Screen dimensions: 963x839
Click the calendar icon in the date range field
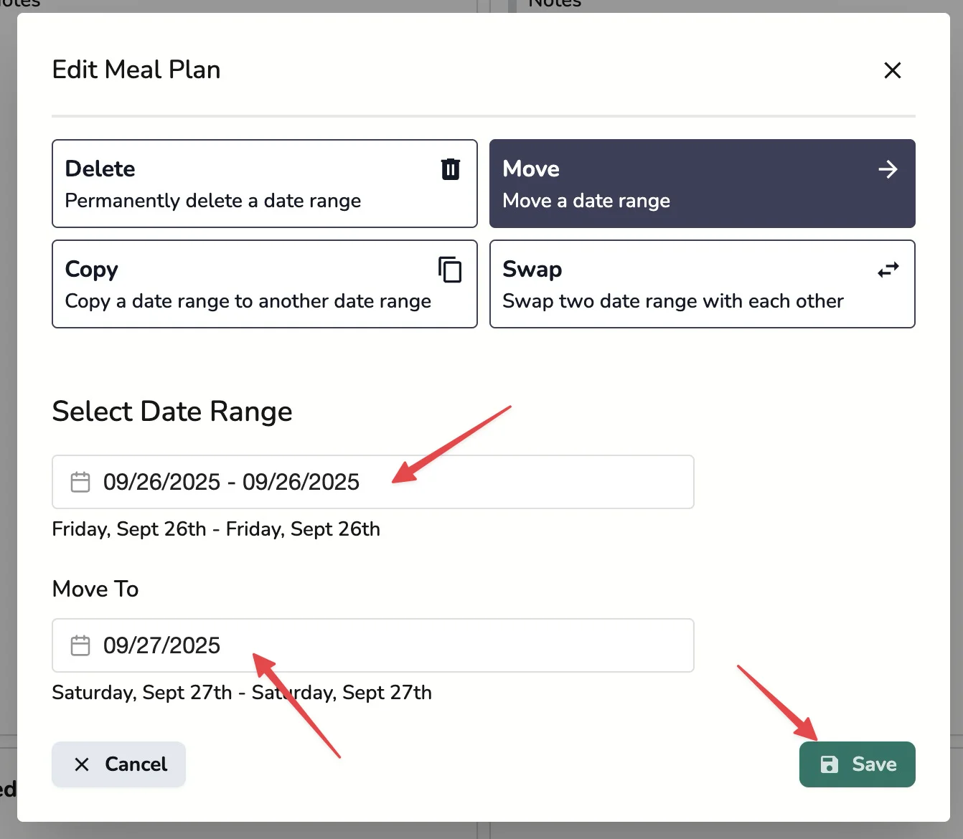[x=80, y=482]
